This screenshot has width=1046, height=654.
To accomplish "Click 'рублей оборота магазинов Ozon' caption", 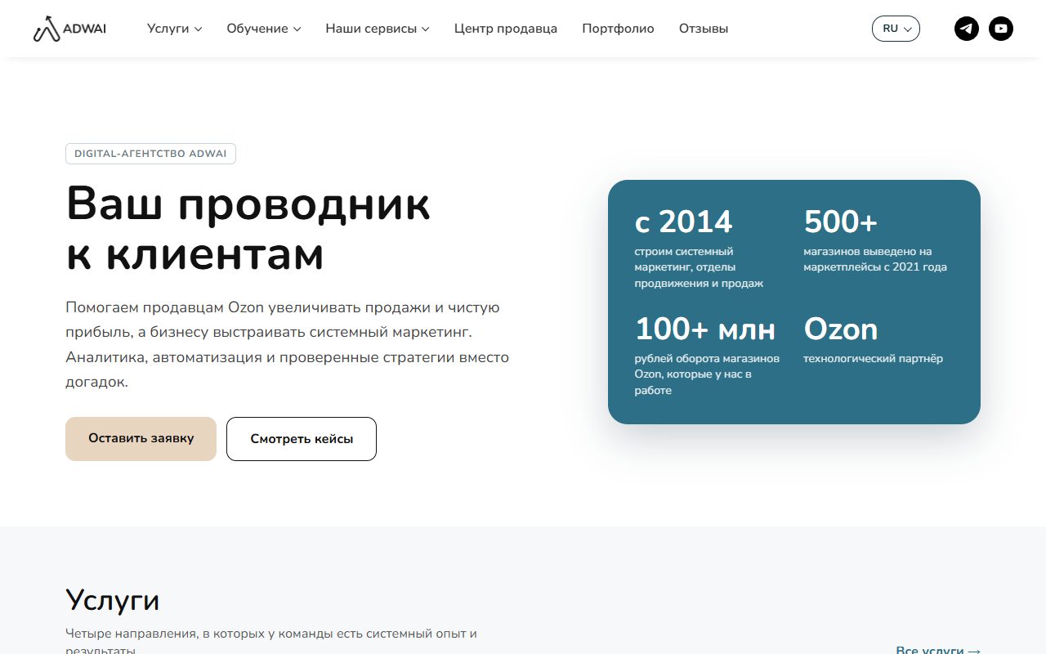I will tap(707, 374).
